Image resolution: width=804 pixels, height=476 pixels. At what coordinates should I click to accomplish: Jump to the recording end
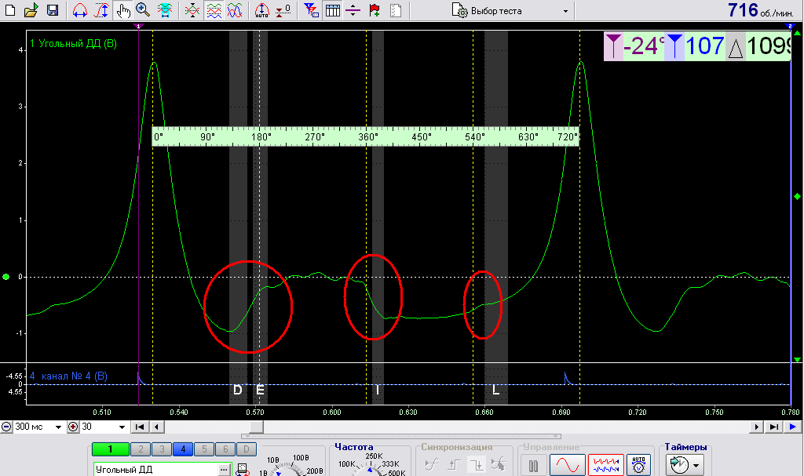773,427
